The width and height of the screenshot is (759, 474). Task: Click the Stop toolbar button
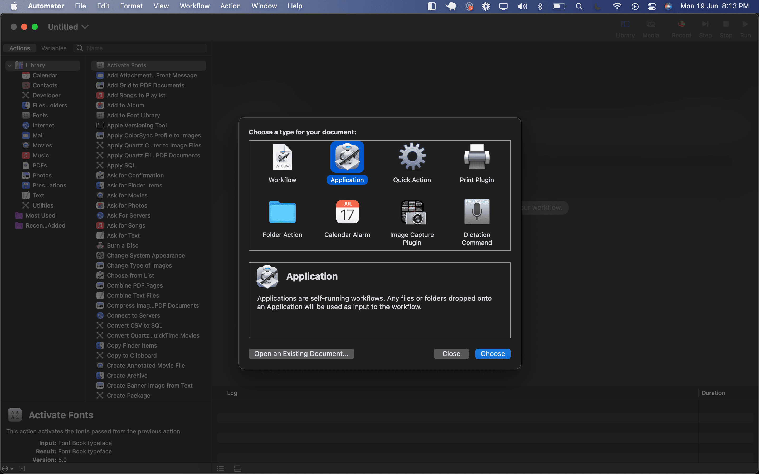coord(726,29)
